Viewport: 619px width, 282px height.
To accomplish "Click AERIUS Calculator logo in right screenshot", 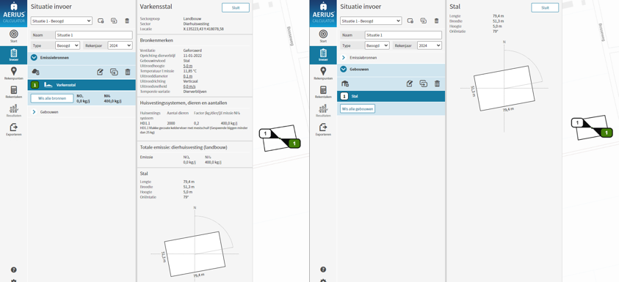I will (x=323, y=12).
